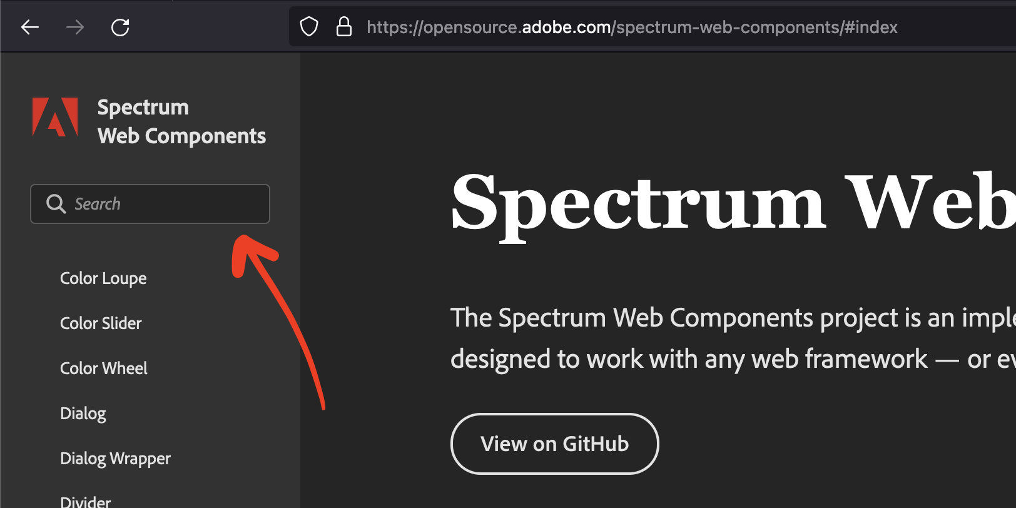Click the shield tracking protection icon
1016x508 pixels.
pos(308,26)
